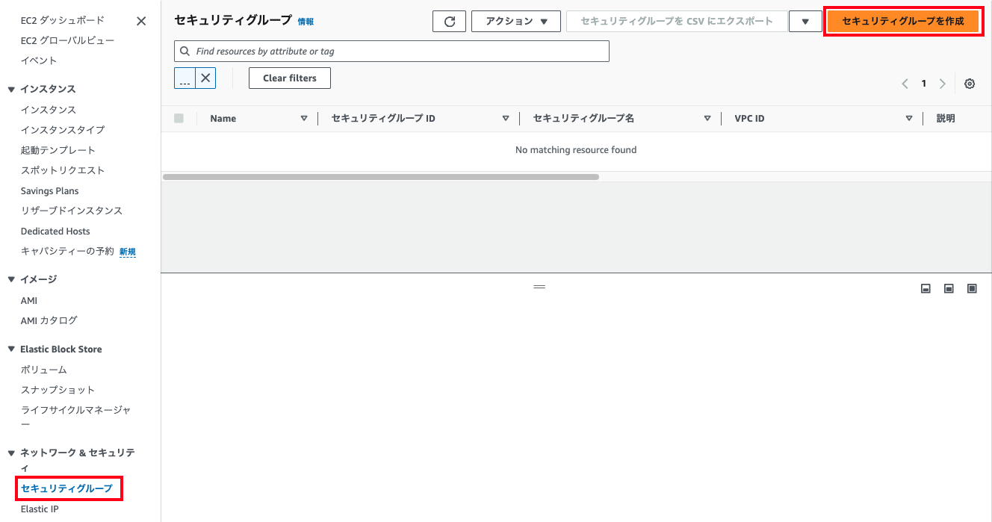992x522 pixels.
Task: Collapse the ネットワーク & セキュリティ section
Action: tap(11, 453)
